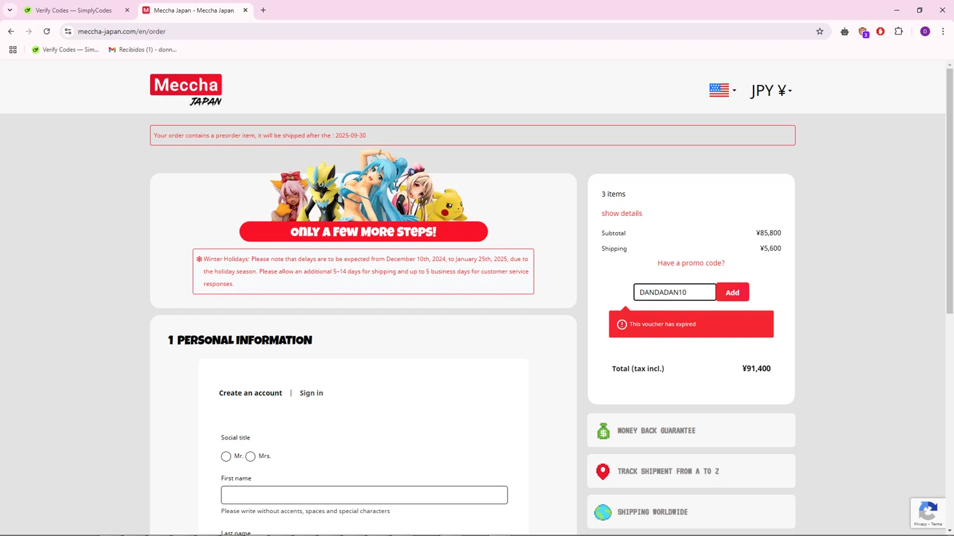954x536 pixels.
Task: Click the extension icon with badge 3
Action: coord(863,32)
